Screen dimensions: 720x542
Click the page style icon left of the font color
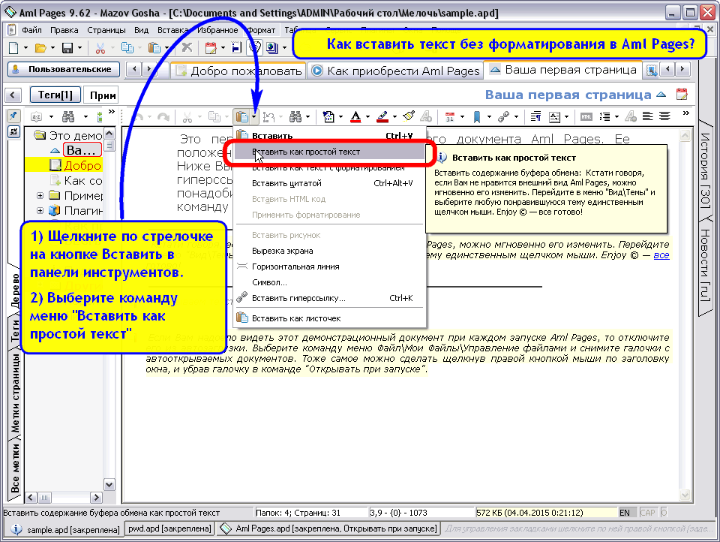pyautogui.click(x=328, y=117)
